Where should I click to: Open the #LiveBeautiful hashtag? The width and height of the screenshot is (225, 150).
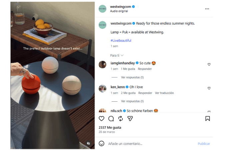pos(121,41)
